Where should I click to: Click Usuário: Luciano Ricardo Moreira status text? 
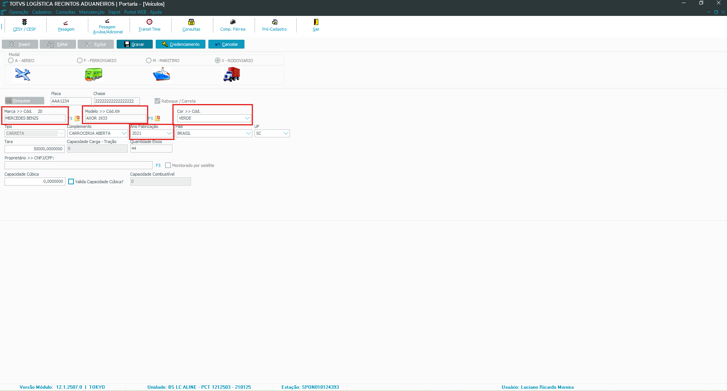pyautogui.click(x=538, y=387)
